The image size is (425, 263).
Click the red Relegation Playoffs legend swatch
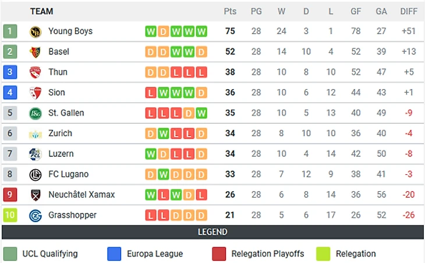pyautogui.click(x=219, y=254)
